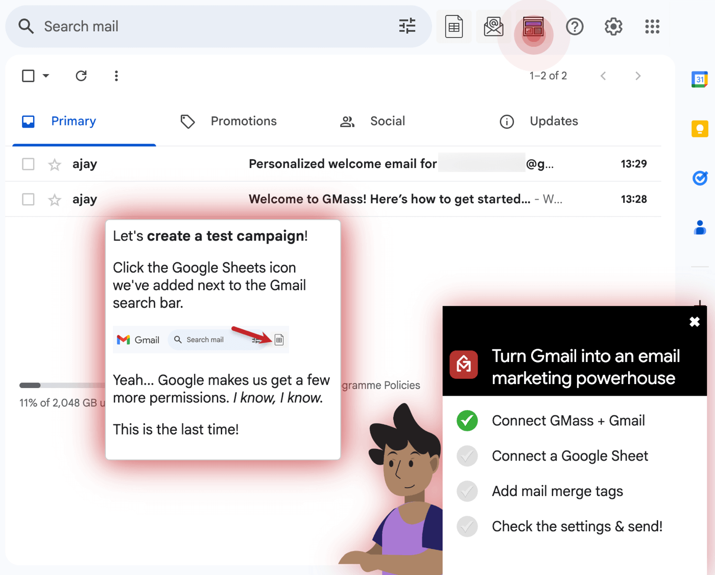The height and width of the screenshot is (575, 715).
Task: Click the GMass build email list icon
Action: 493,27
